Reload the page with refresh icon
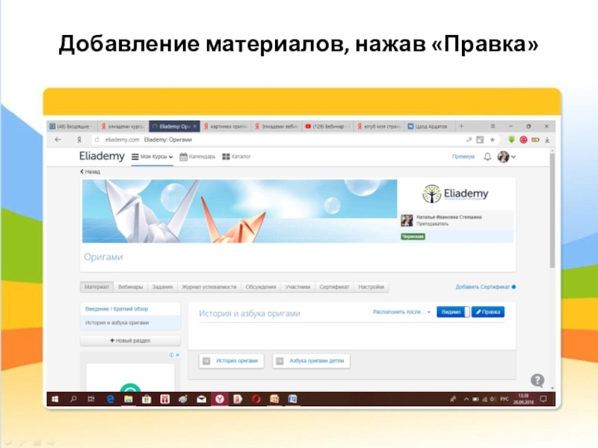This screenshot has width=598, height=448. (97, 140)
